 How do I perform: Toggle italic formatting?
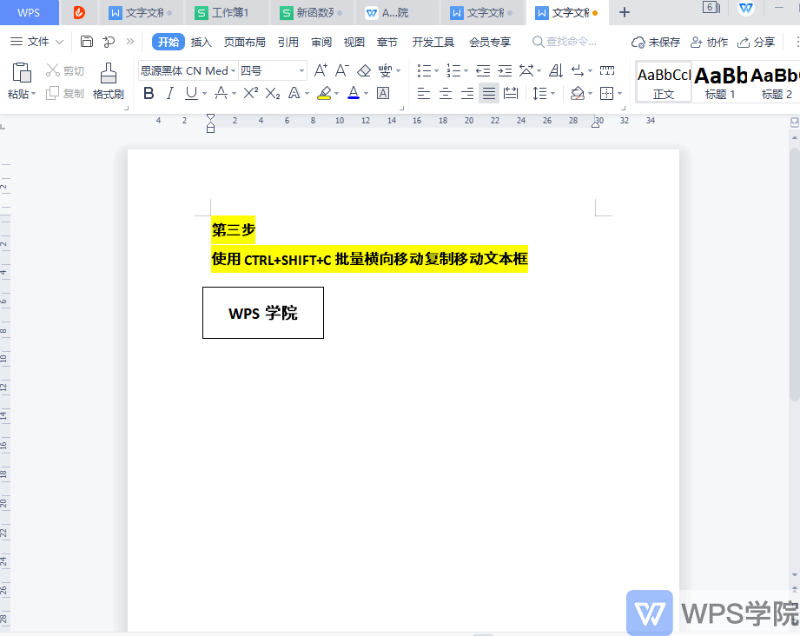170,93
